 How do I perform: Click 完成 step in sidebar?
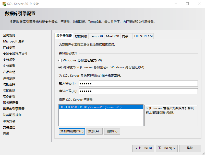pos(6,134)
